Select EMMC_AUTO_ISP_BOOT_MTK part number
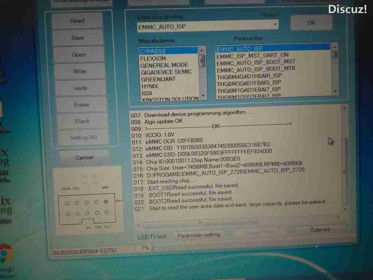This screenshot has width=373, height=280. [x=256, y=69]
